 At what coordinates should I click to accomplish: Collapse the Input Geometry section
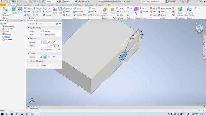point(29,28)
